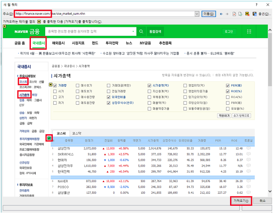Switch to the 코스닥 table tab
273x213 pixels.
(77, 133)
